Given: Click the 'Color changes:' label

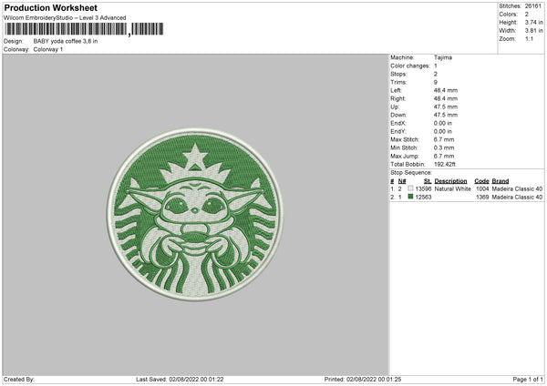Looking at the screenshot, I should tap(410, 66).
